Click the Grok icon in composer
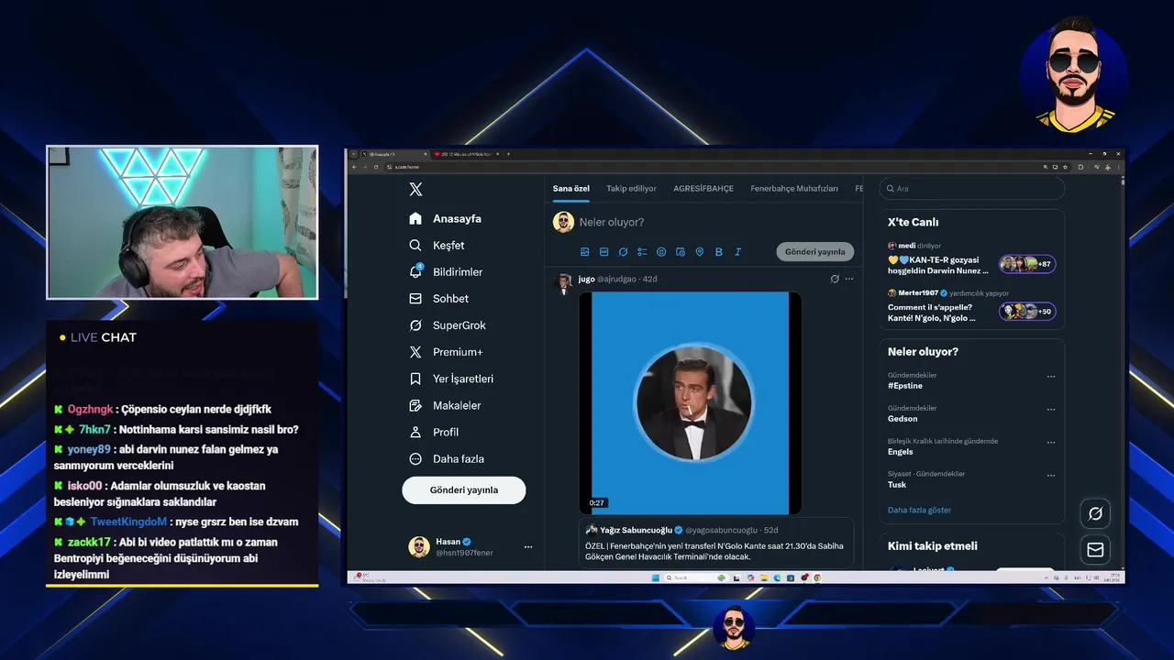The width and height of the screenshot is (1174, 660). [623, 251]
